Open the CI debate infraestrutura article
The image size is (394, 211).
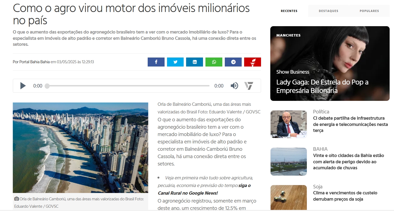tap(350, 124)
